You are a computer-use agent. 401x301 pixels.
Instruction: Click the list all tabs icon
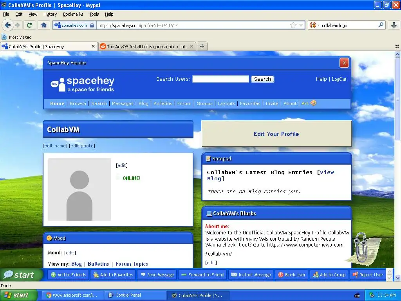(x=397, y=46)
